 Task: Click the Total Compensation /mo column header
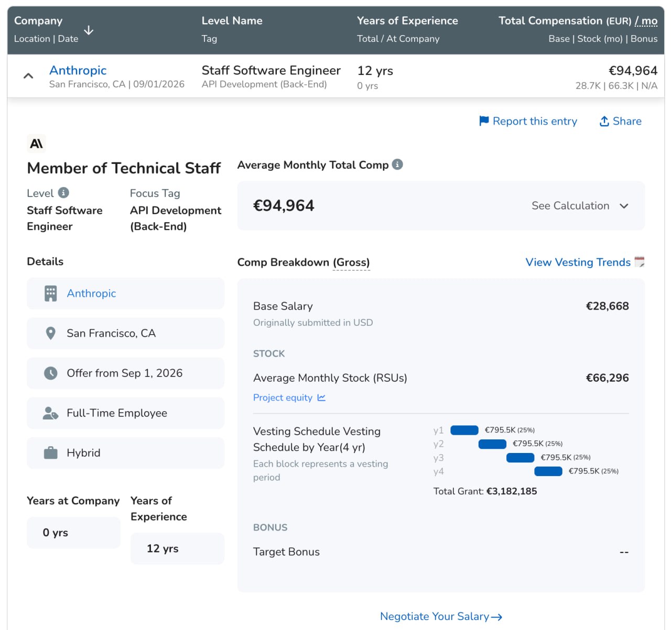(578, 21)
